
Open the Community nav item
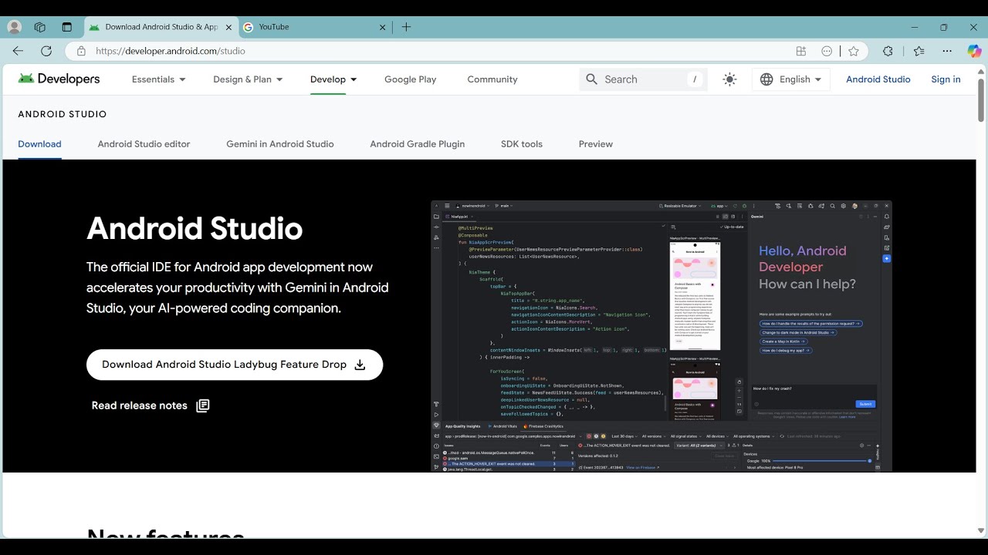492,79
